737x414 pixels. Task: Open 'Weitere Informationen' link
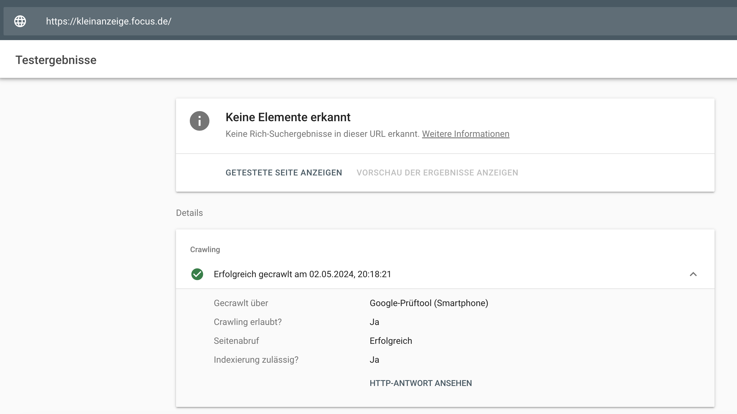pos(466,134)
